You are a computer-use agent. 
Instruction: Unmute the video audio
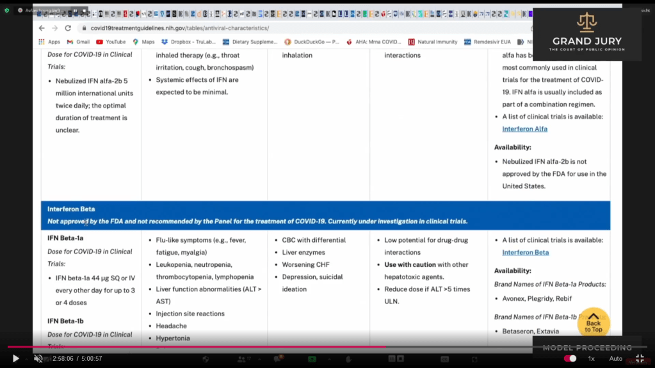click(x=38, y=359)
